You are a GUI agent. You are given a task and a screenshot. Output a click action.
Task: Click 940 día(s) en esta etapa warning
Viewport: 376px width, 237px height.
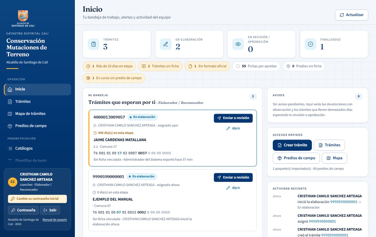point(113,133)
